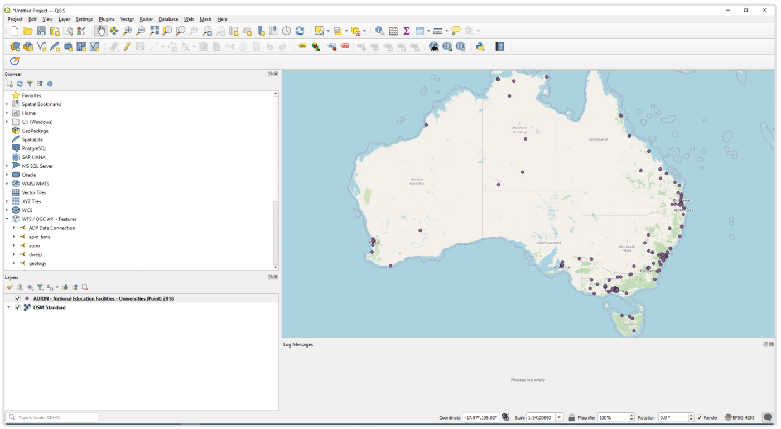
Task: Select the AURIN Universities layer name
Action: point(103,298)
